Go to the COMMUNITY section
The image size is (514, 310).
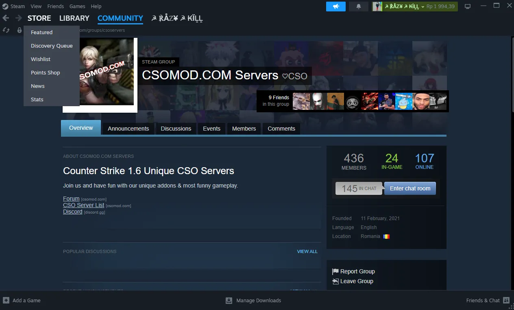tap(120, 18)
